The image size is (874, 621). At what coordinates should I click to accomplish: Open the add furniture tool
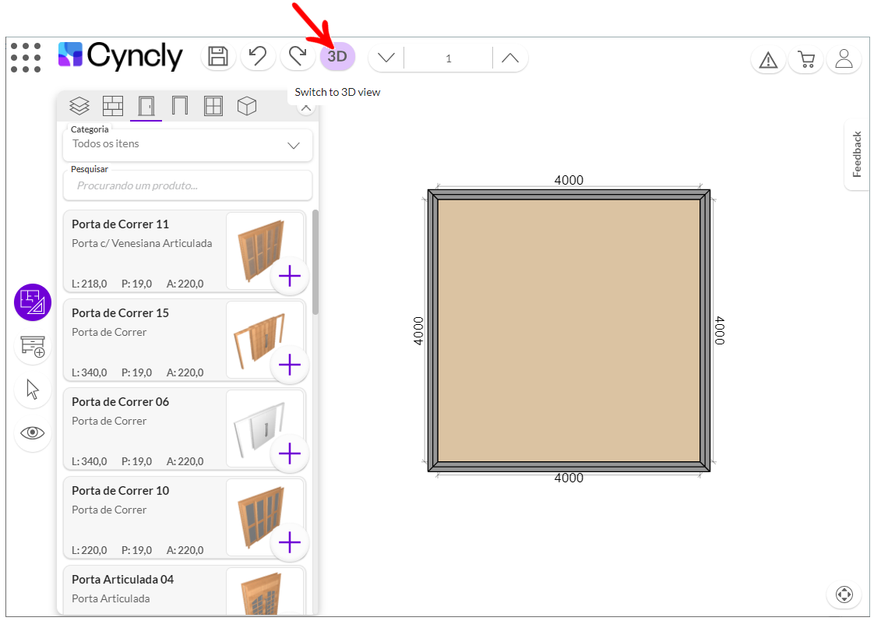coord(33,346)
